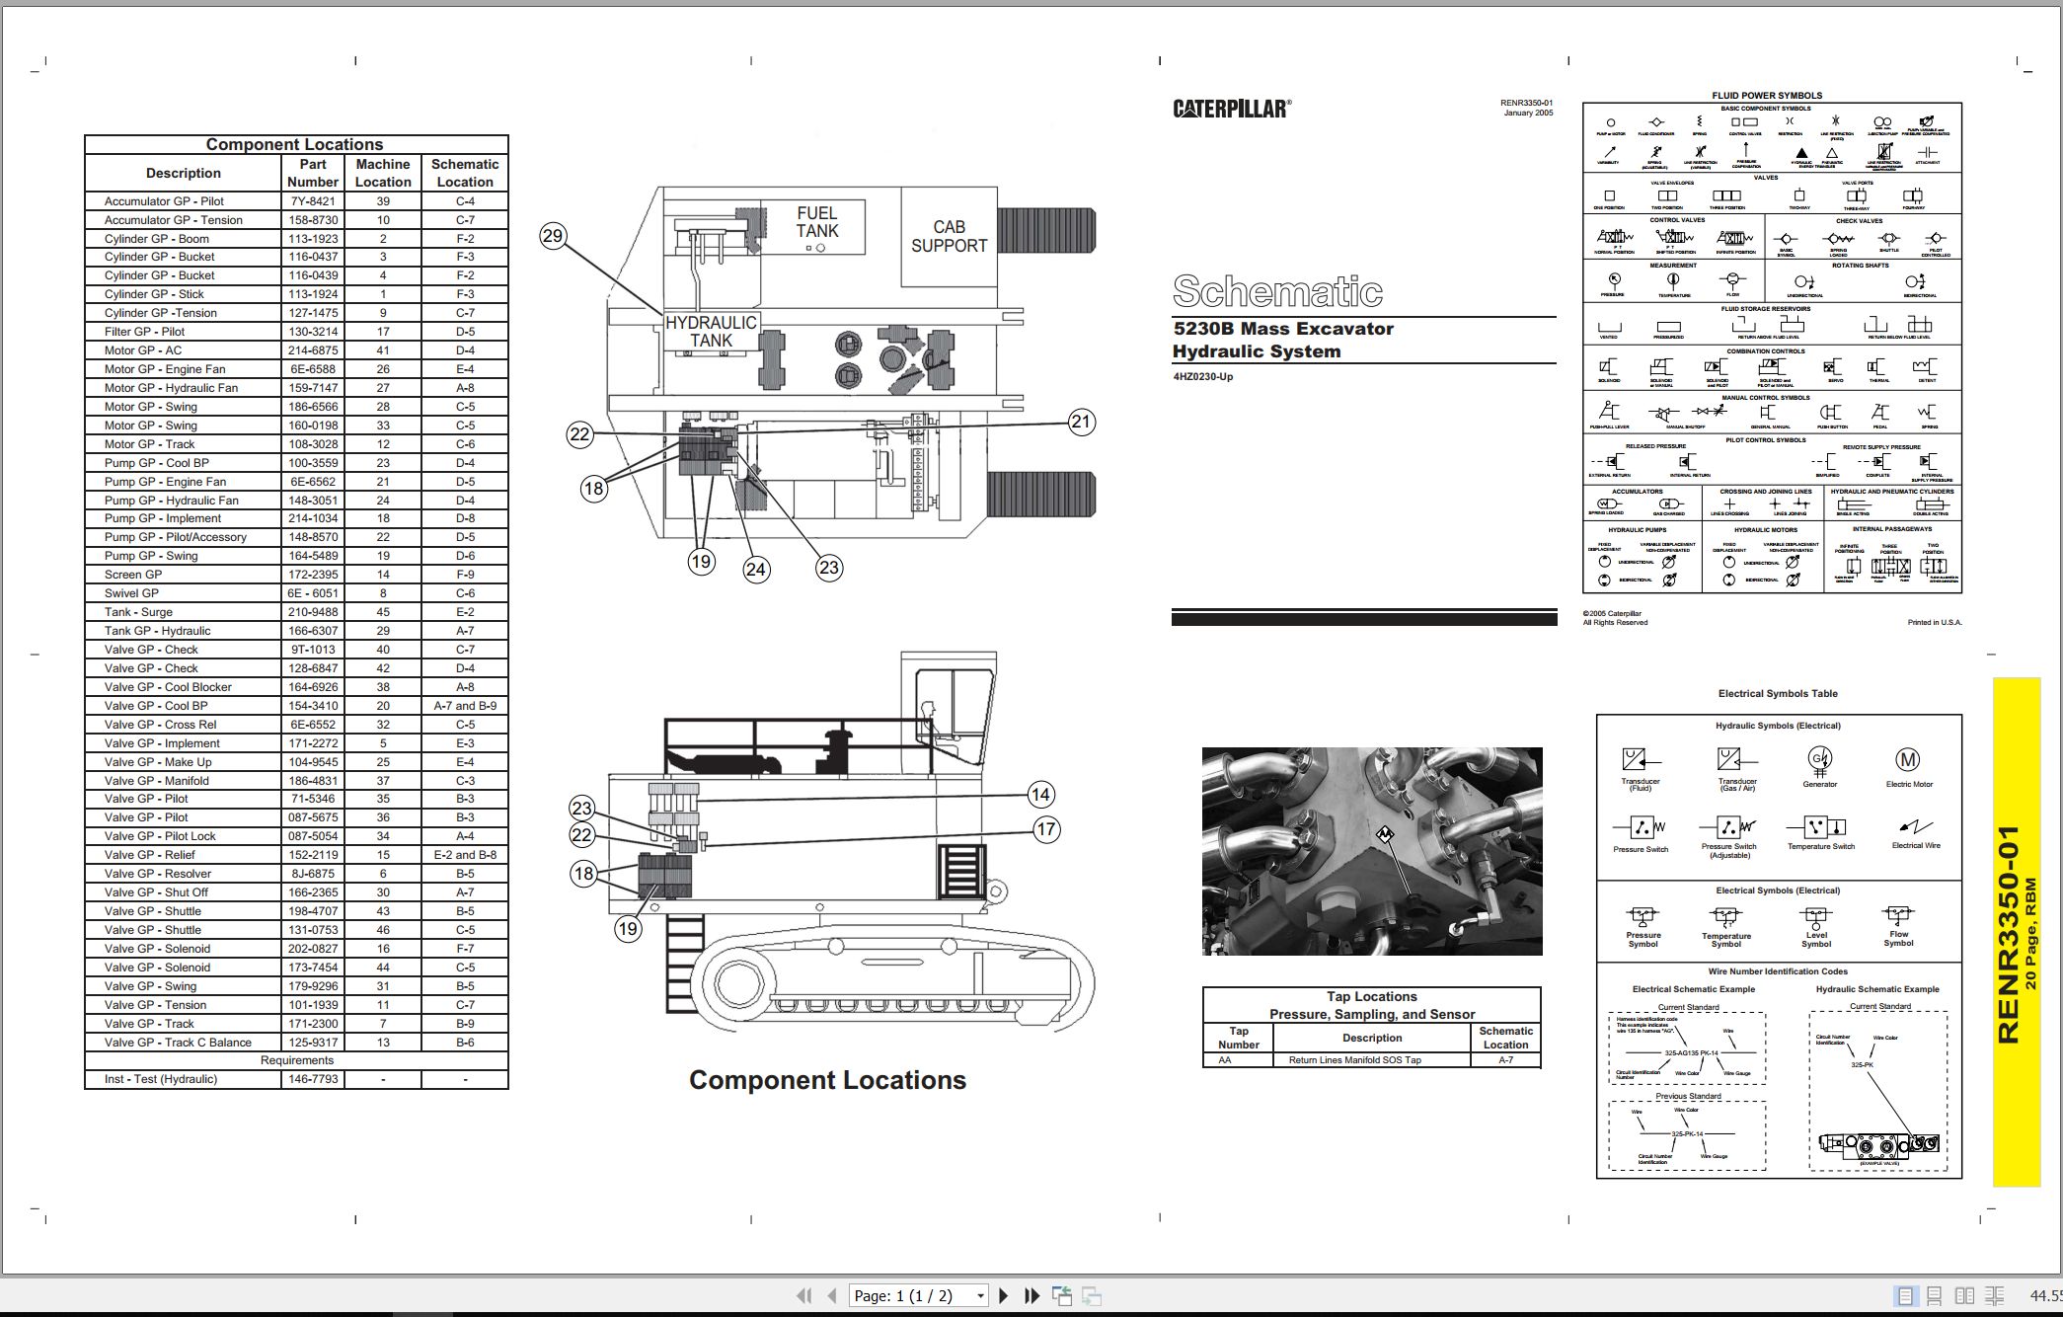Click 'Valve GP - Cross Rel' row

[x=296, y=724]
